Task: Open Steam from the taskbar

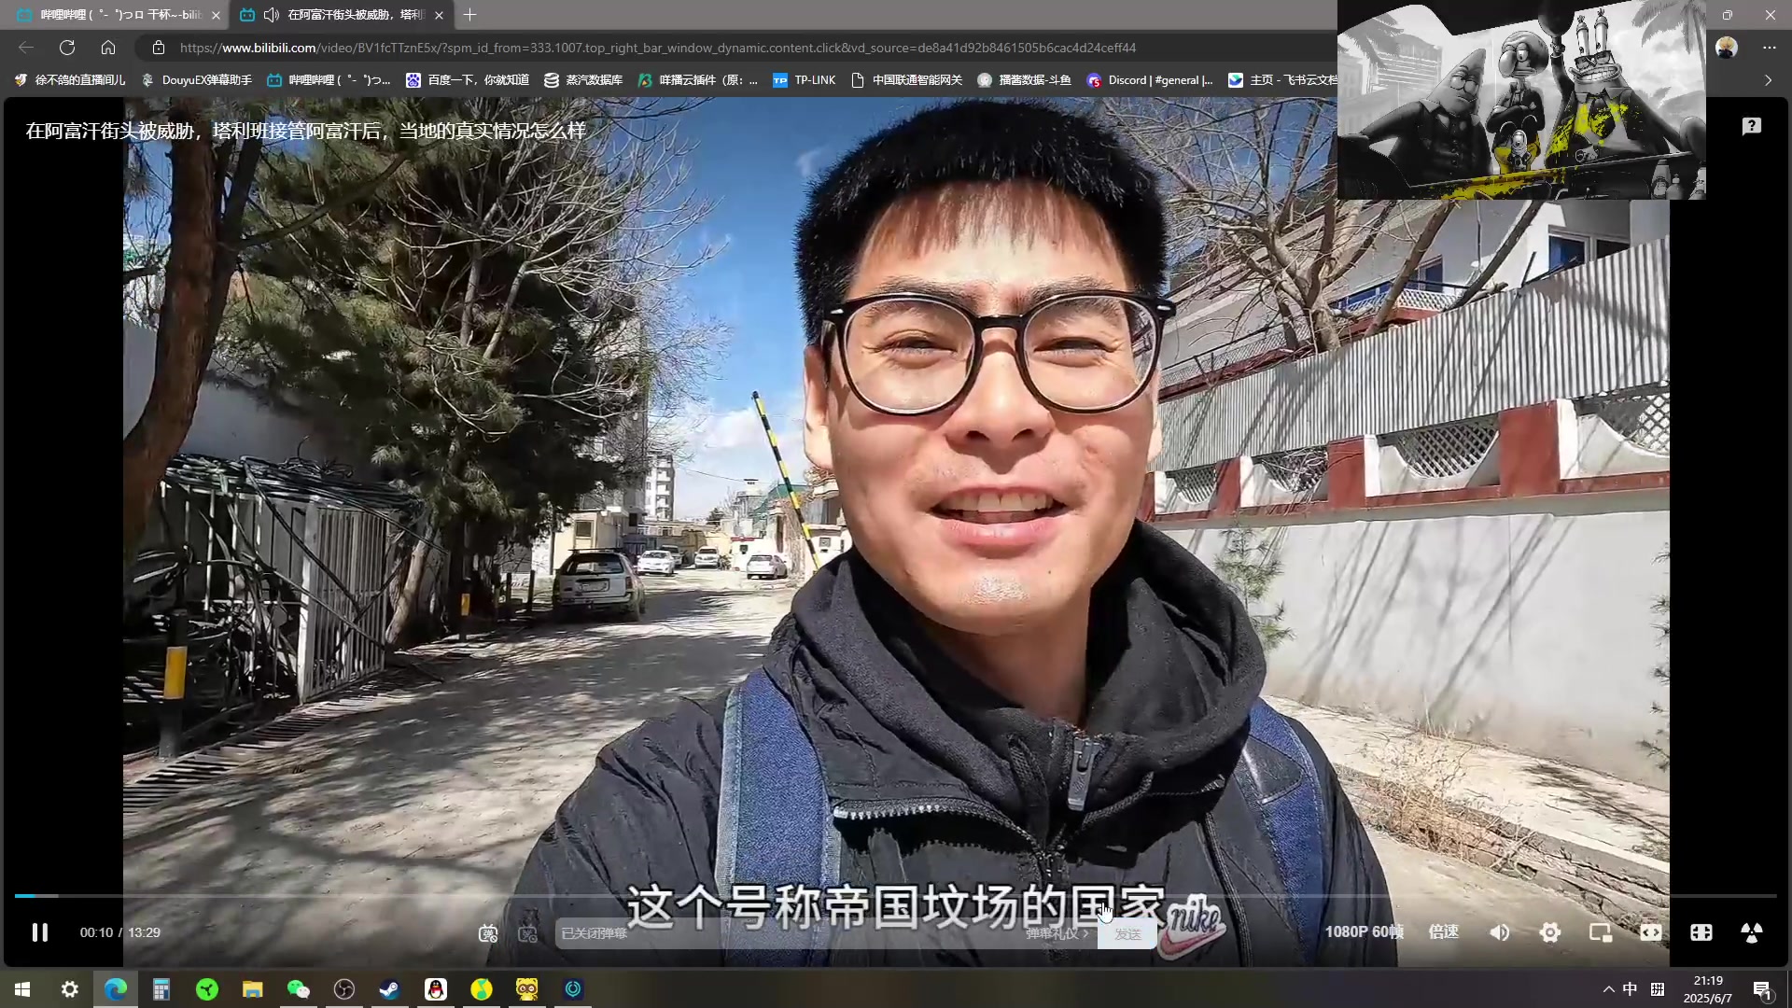Action: (390, 989)
